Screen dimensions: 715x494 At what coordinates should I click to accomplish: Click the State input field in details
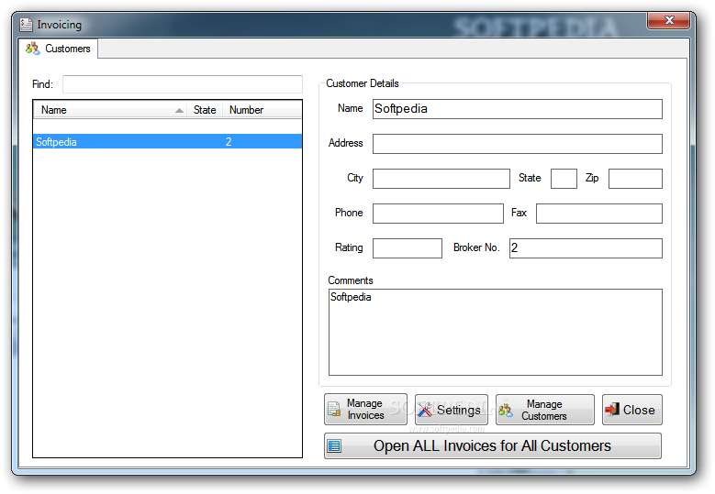coord(564,179)
